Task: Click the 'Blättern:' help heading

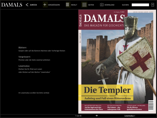Action: pos(23,48)
